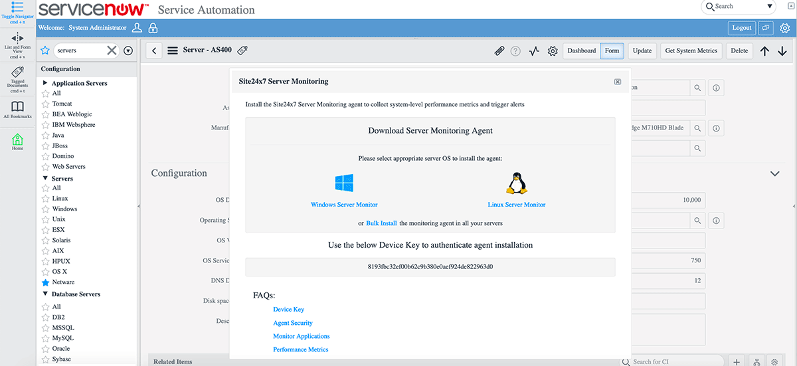
Task: Toggle favorite star for Tomcat
Action: pos(45,104)
